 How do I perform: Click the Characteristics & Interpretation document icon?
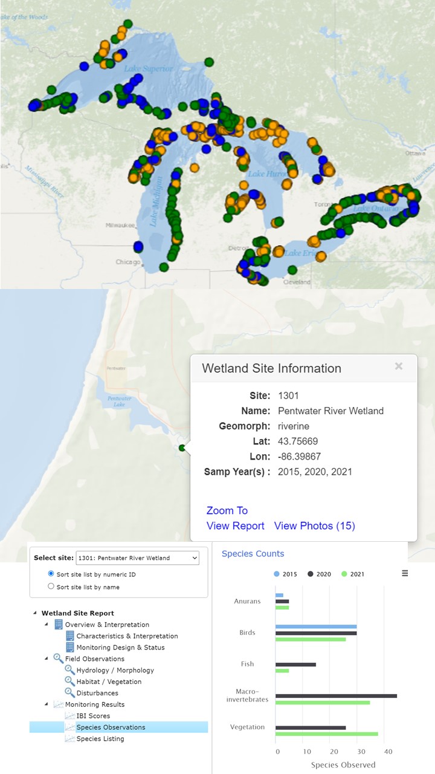pyautogui.click(x=70, y=636)
